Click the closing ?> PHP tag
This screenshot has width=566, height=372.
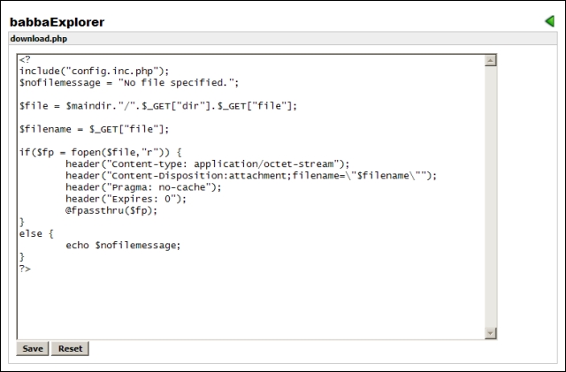tap(25, 268)
